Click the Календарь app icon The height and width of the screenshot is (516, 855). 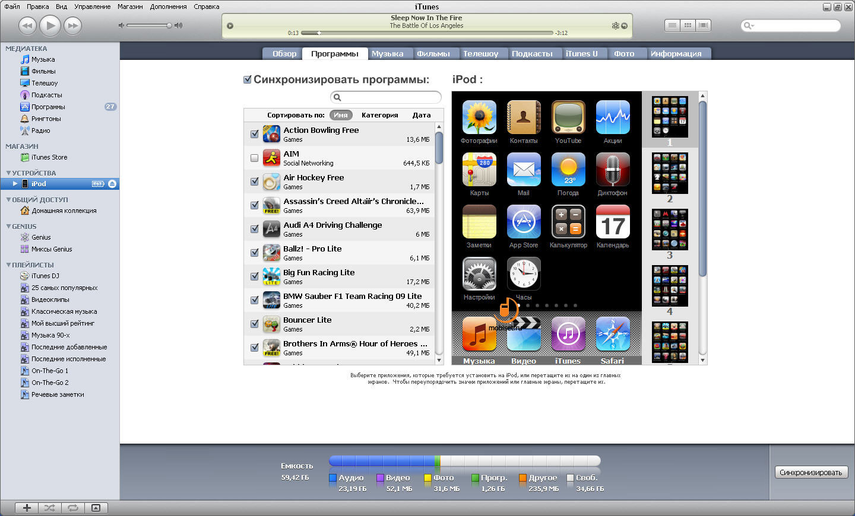point(613,222)
